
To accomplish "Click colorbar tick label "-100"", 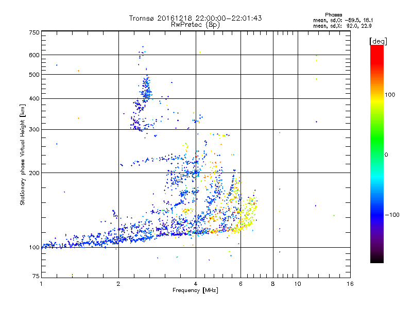I will coord(392,215).
